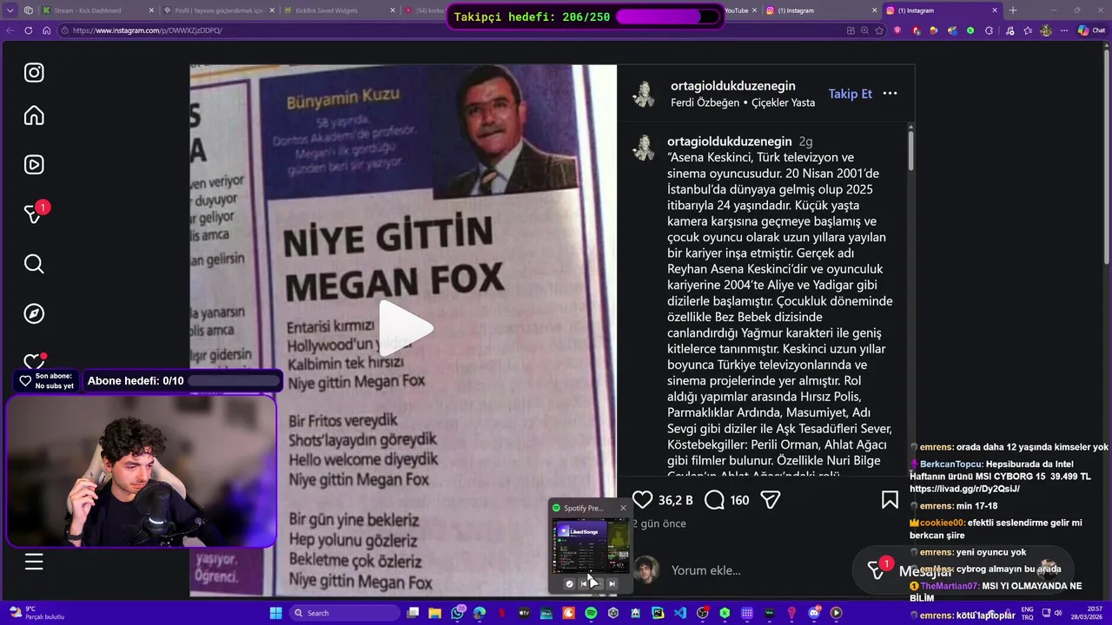Open WhatsApp from the taskbar
Screen dimensions: 1112x625
[458, 613]
